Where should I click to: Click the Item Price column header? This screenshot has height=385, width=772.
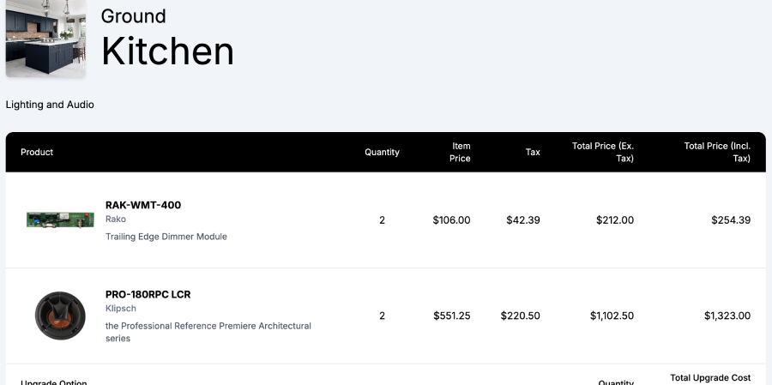tap(460, 152)
